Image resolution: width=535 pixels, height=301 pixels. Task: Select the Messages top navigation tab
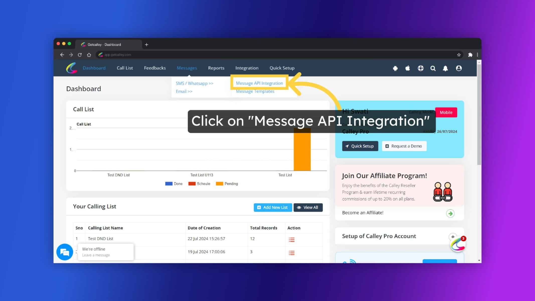(x=187, y=68)
